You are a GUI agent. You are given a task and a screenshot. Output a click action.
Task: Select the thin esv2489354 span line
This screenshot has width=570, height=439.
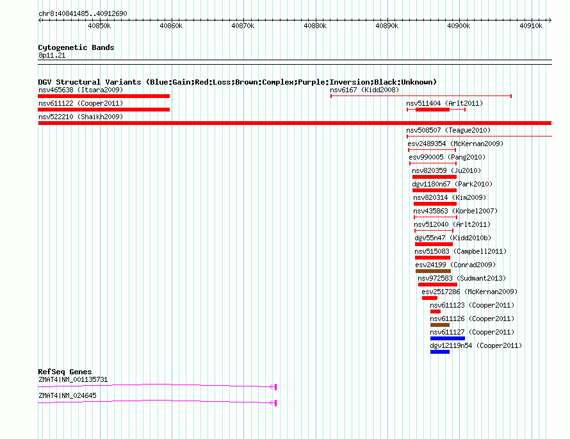(x=432, y=150)
